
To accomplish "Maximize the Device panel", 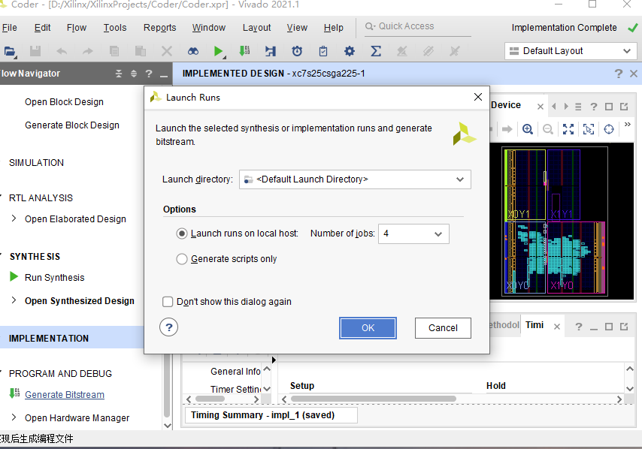I will coord(609,107).
